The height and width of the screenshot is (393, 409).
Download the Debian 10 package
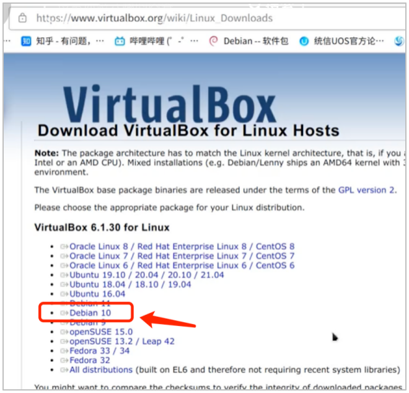tap(90, 312)
